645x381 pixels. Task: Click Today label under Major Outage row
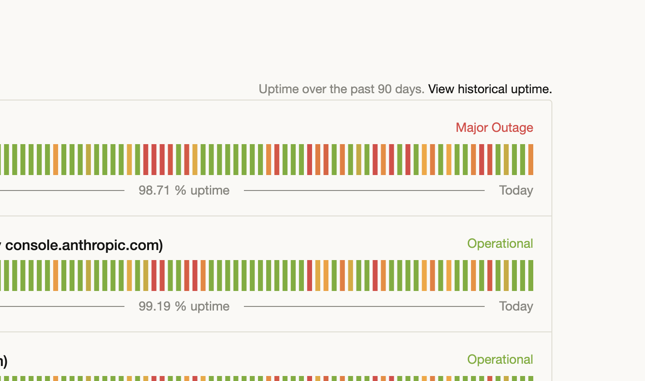[x=516, y=190]
